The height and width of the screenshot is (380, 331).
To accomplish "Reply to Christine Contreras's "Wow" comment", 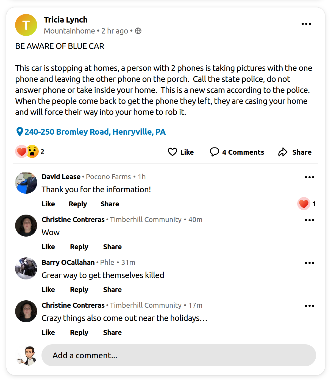I will click(x=79, y=247).
